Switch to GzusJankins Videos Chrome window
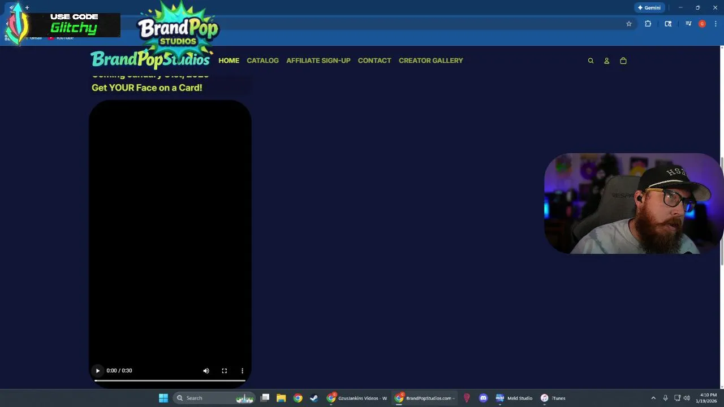The height and width of the screenshot is (407, 724). pyautogui.click(x=357, y=398)
